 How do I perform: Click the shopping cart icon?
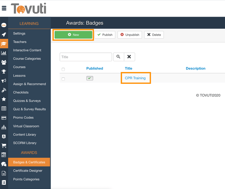pyautogui.click(x=4, y=145)
